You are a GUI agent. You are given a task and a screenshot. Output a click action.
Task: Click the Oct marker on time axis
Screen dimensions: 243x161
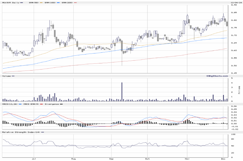[x=147, y=160]
